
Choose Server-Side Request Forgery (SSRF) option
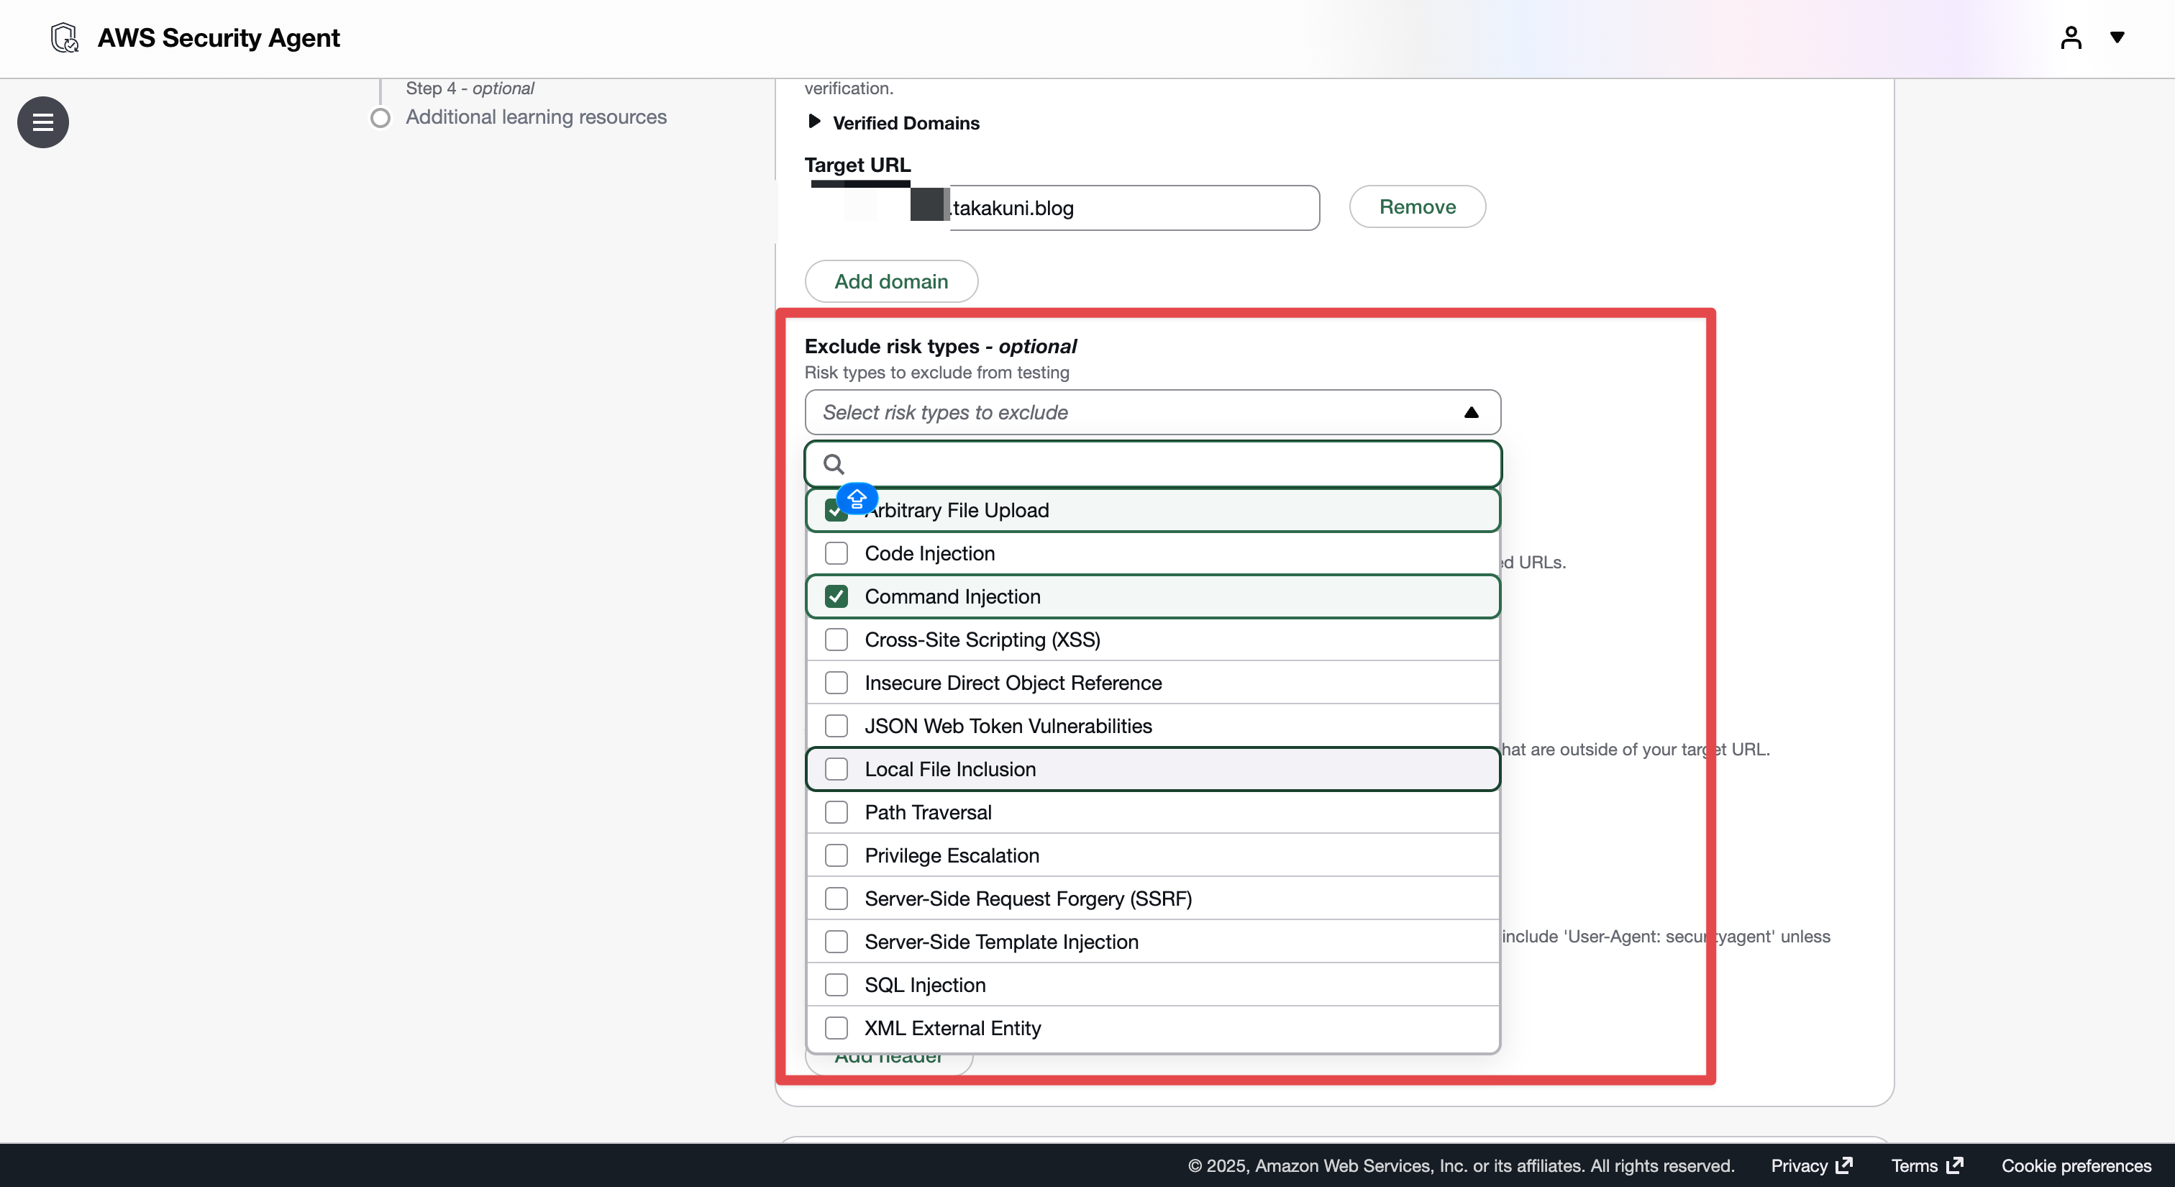pos(1028,899)
